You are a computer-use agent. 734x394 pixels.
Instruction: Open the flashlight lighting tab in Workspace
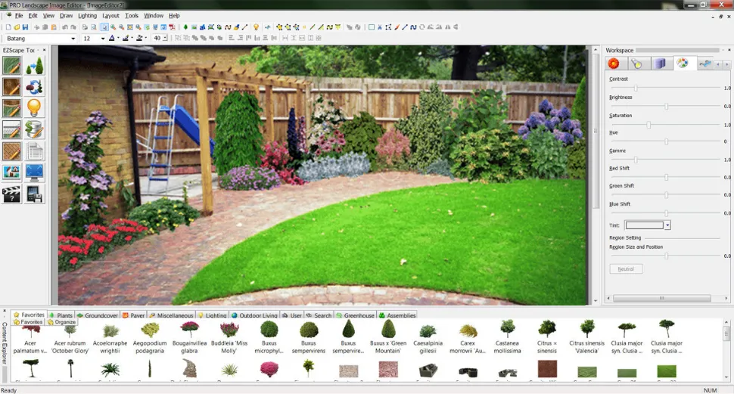point(636,64)
